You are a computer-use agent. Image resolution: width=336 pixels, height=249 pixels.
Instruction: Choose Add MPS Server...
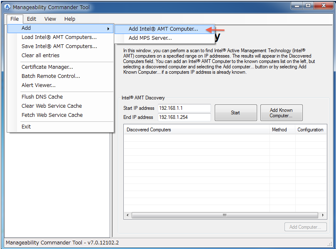point(164,38)
